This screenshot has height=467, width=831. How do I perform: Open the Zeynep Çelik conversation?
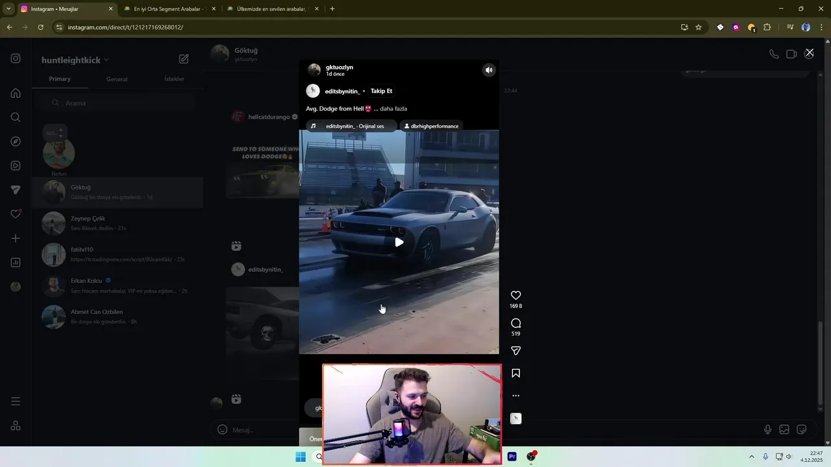[117, 223]
